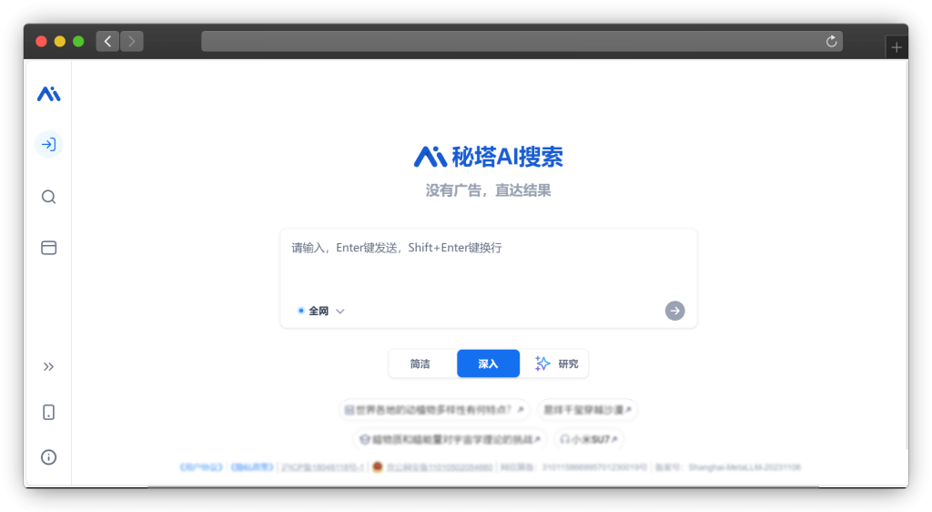Viewport: 932px width, 512px height.
Task: Click the send arrow button in the search box
Action: click(x=674, y=311)
